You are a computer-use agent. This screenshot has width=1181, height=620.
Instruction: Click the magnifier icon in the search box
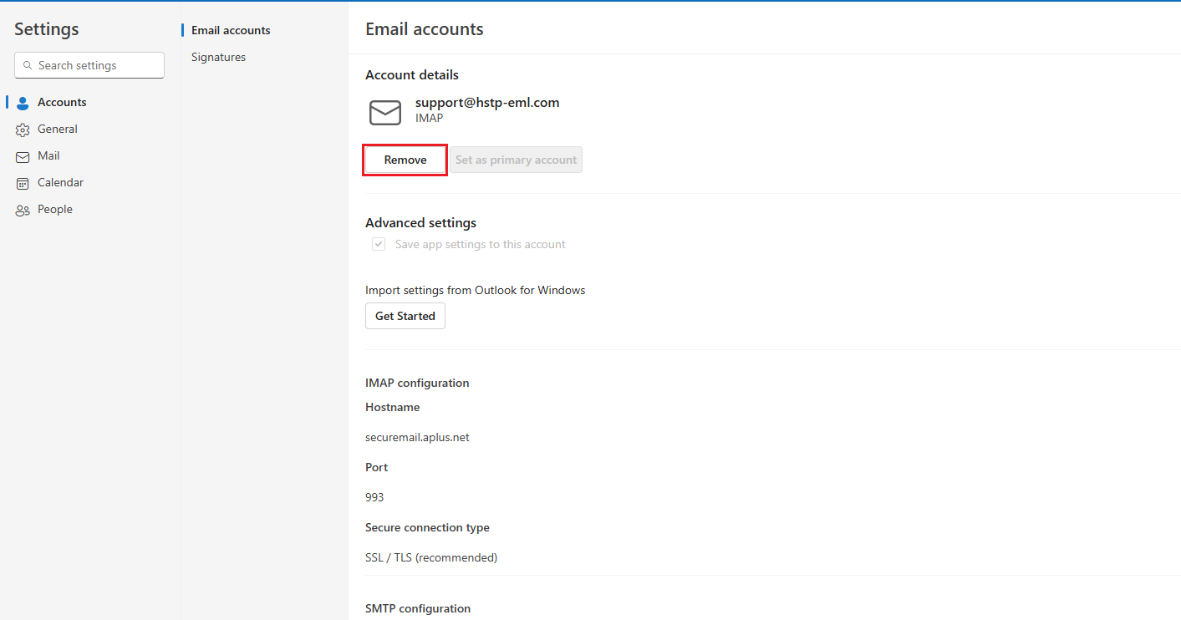pyautogui.click(x=28, y=65)
